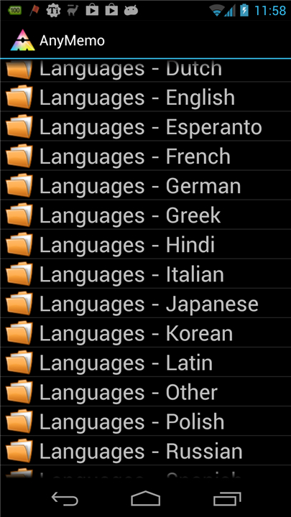Choose the Languages - Hindi entry
The image size is (291, 517).
coord(145,245)
